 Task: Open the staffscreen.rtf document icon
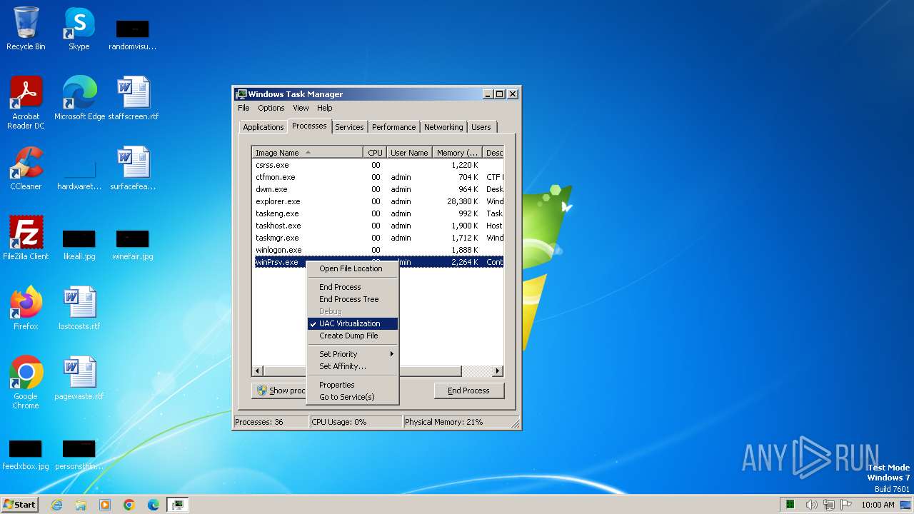coord(133,99)
